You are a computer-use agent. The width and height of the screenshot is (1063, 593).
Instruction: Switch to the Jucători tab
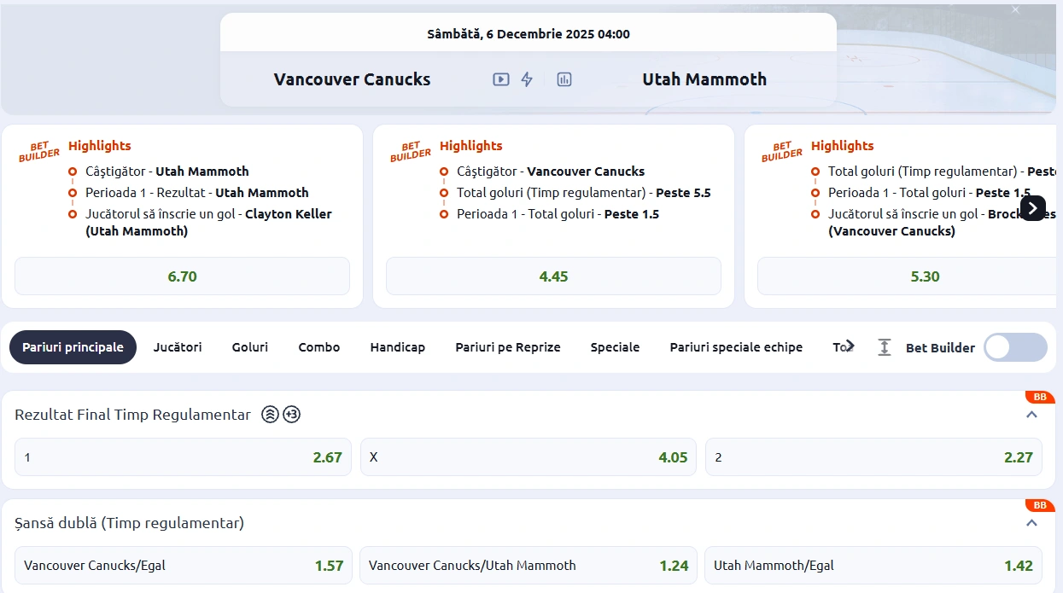tap(178, 347)
